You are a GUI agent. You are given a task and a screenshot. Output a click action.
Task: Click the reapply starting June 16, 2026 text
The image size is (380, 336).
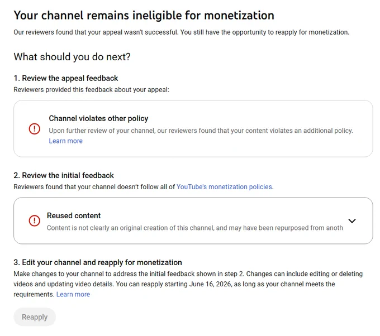click(174, 284)
